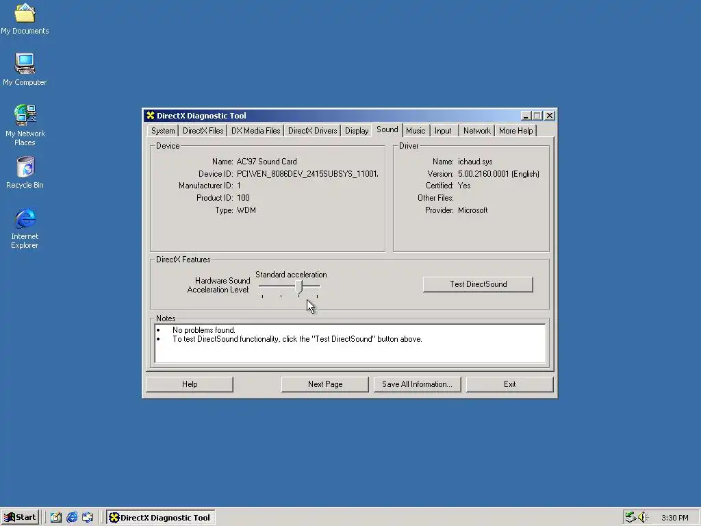
Task: Click the Exit button
Action: coord(509,384)
